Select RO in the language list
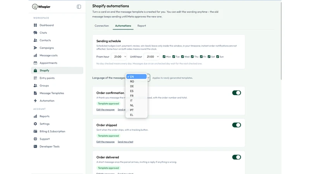 [x=136, y=82]
